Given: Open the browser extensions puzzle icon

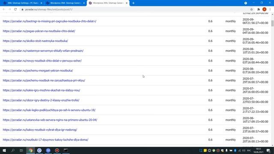Looking at the screenshot, I should click(x=259, y=9).
